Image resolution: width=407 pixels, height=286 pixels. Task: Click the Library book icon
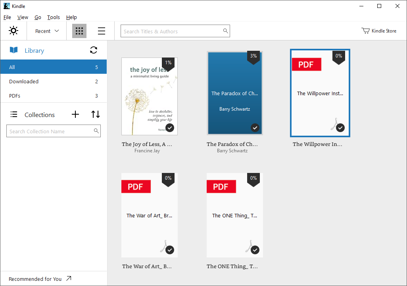[x=14, y=50]
